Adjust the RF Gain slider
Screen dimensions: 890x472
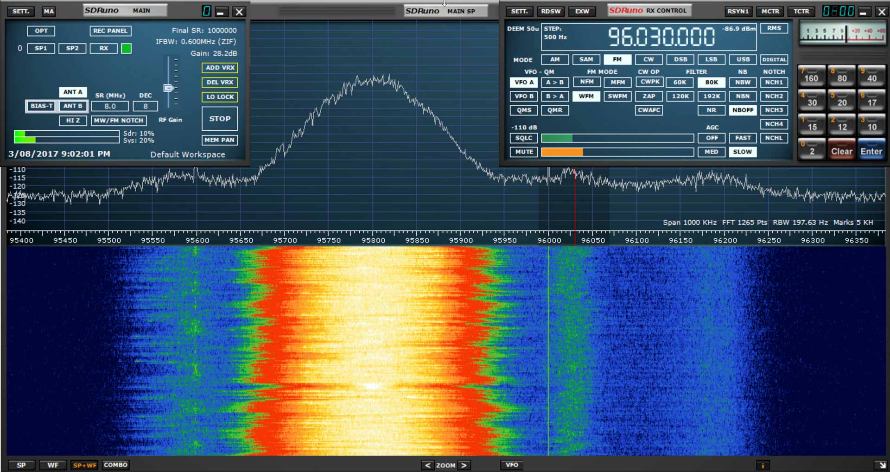click(x=169, y=88)
